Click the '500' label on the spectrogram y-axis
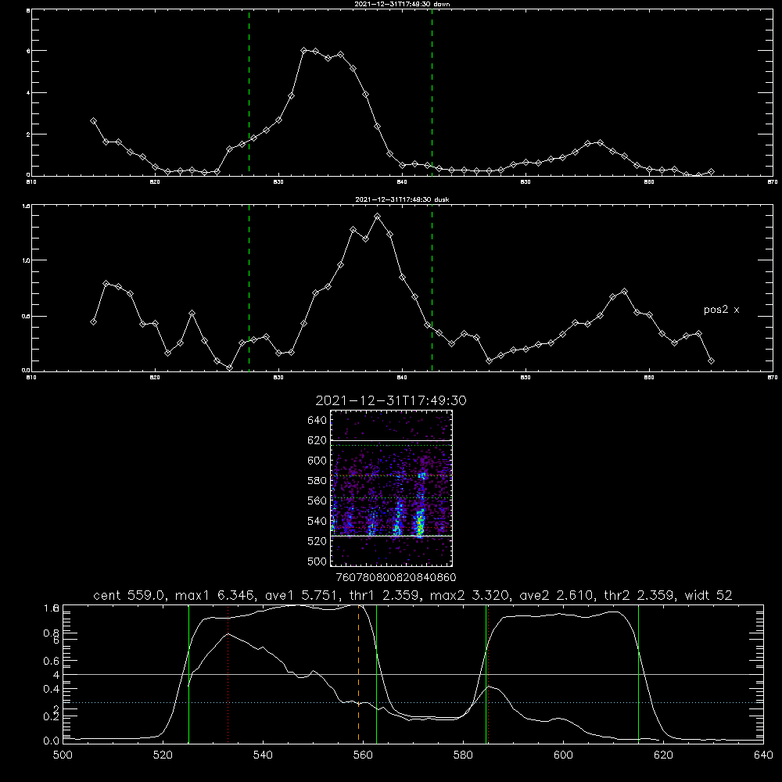Viewport: 782px width, 782px height. click(317, 561)
